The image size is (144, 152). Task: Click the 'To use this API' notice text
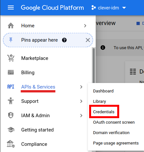point(129,48)
